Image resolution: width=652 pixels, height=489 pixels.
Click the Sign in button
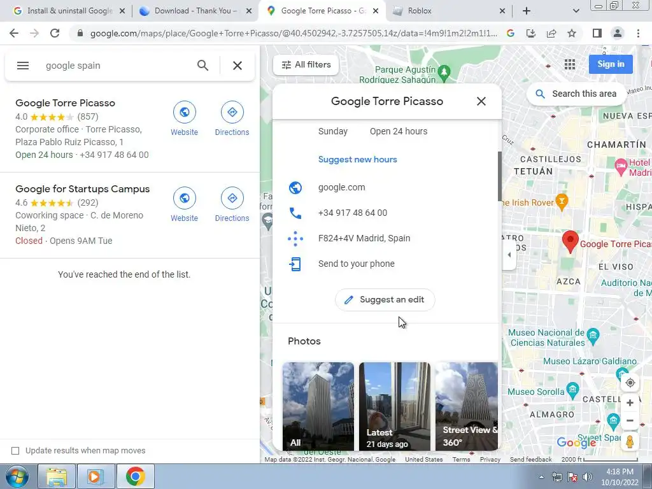pyautogui.click(x=611, y=64)
